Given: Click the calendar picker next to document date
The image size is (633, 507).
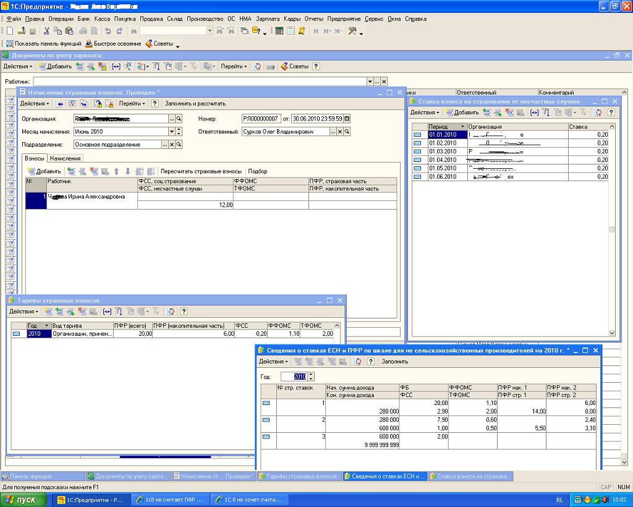Looking at the screenshot, I should (347, 119).
